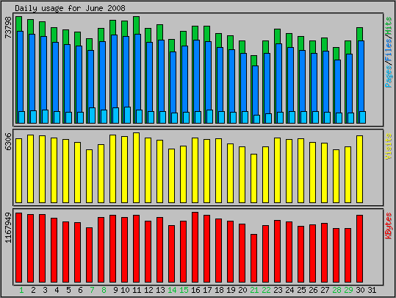The image size is (396, 298).
Task: Select the green day 22 axis label
Action: [x=266, y=290]
